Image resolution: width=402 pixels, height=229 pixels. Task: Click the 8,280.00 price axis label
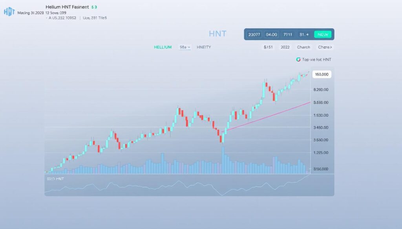(x=321, y=90)
